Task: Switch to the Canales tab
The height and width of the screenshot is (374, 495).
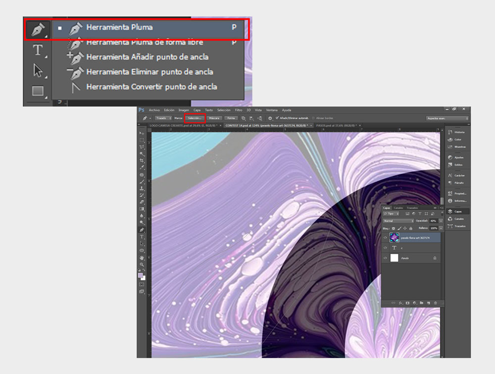Action: point(398,208)
